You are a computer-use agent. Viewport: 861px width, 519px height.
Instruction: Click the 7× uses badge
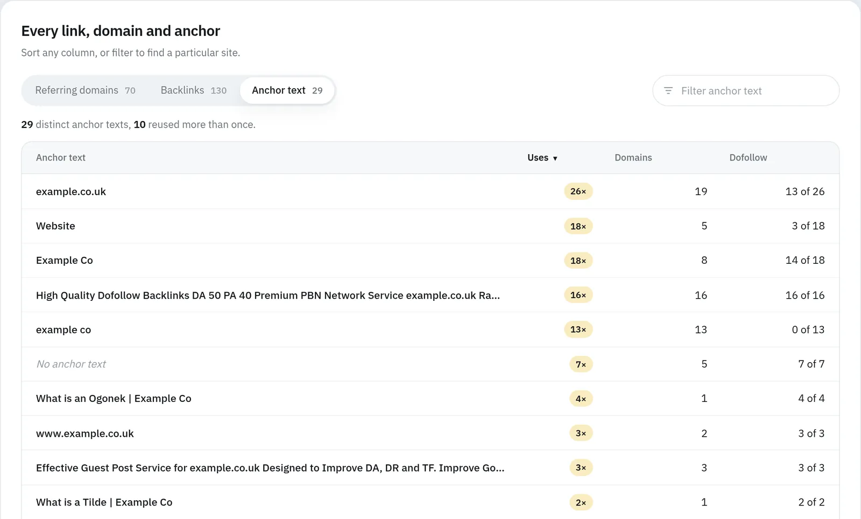(x=581, y=364)
